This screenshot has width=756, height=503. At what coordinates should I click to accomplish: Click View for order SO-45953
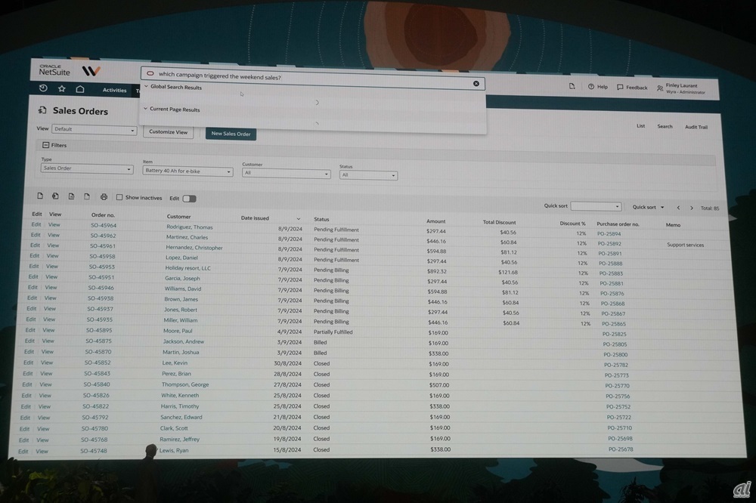coord(52,267)
